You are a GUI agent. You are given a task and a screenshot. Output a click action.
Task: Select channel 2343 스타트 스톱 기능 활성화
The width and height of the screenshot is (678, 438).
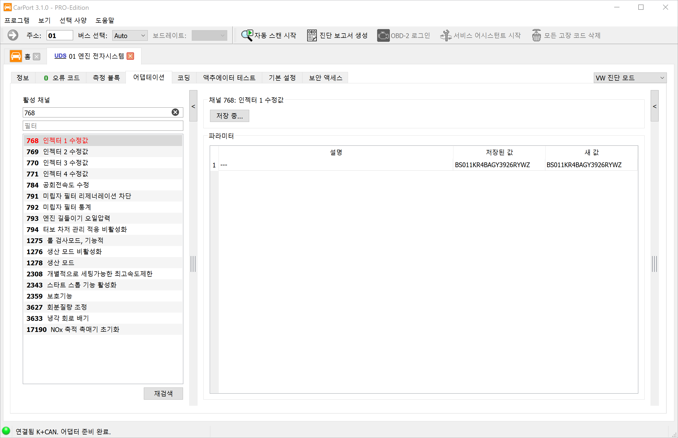click(x=103, y=285)
